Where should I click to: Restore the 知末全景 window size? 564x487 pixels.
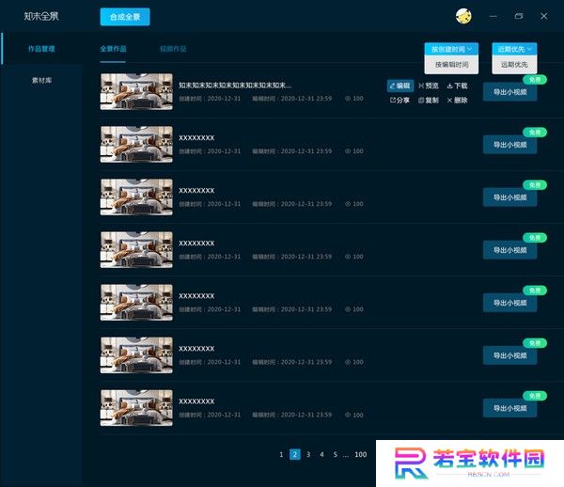pyautogui.click(x=519, y=16)
